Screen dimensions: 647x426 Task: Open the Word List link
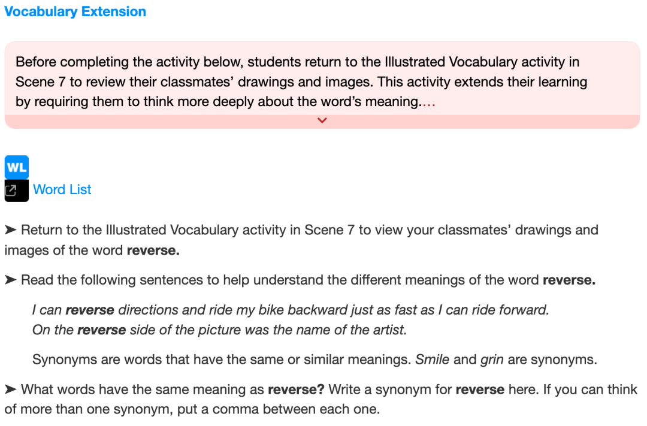[62, 189]
